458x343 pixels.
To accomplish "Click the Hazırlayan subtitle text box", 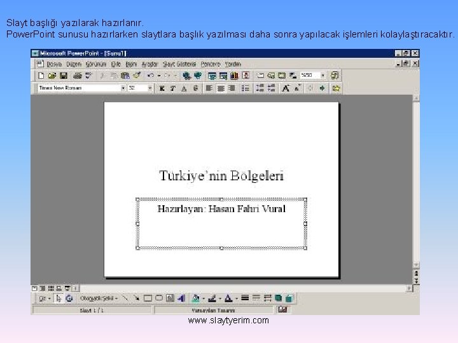I will 221,224.
